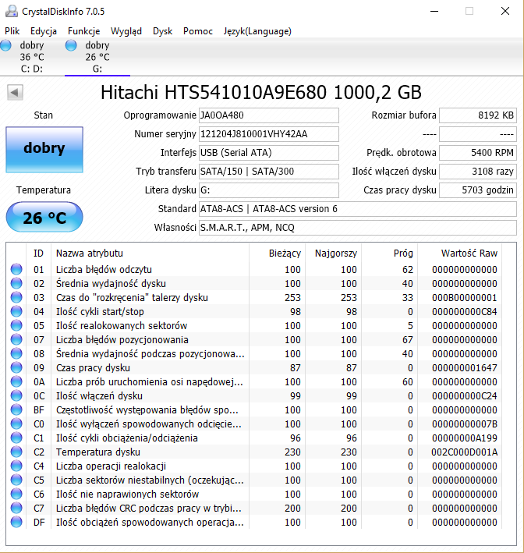The height and width of the screenshot is (553, 524).
Task: Click the CrystalDiskInfo app icon in title bar
Action: point(11,11)
